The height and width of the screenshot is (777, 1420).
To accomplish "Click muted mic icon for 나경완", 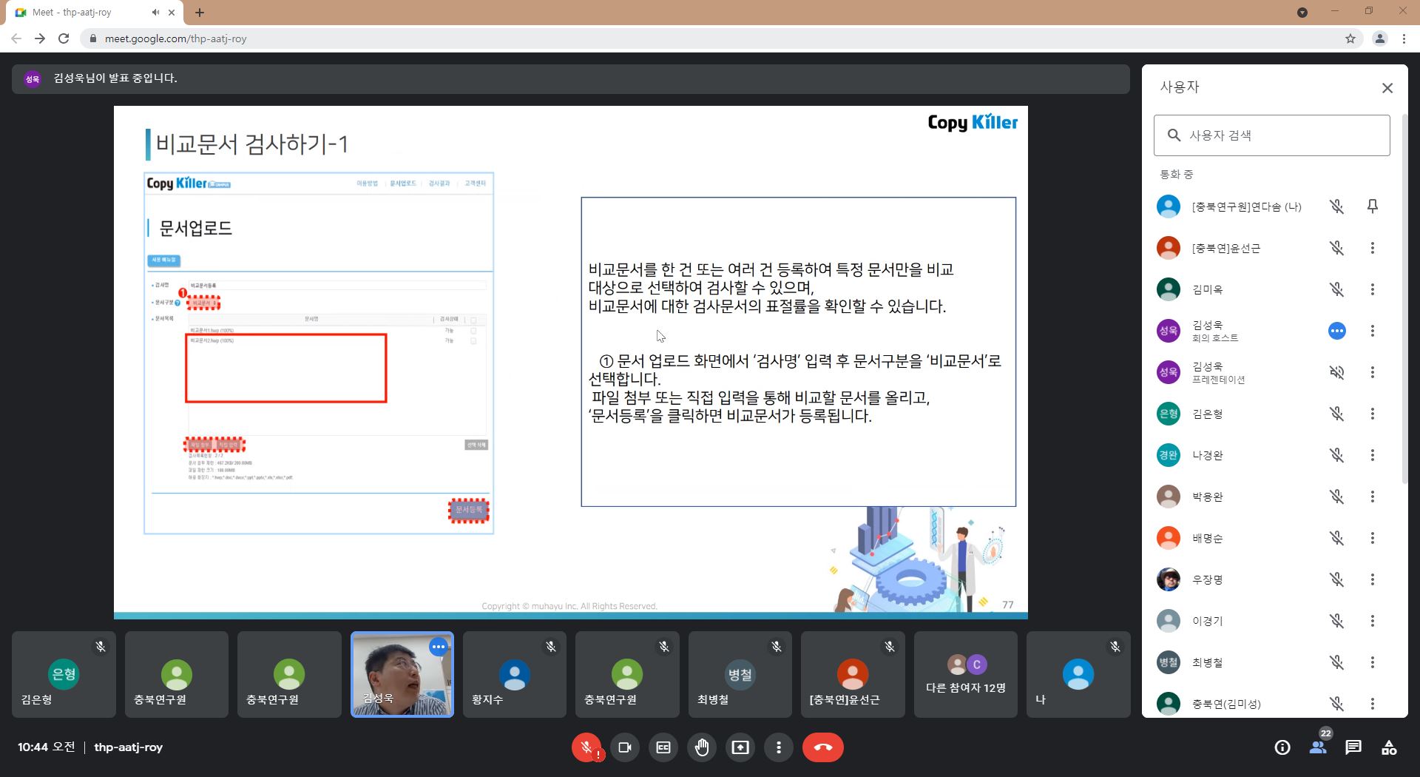I will 1337,455.
